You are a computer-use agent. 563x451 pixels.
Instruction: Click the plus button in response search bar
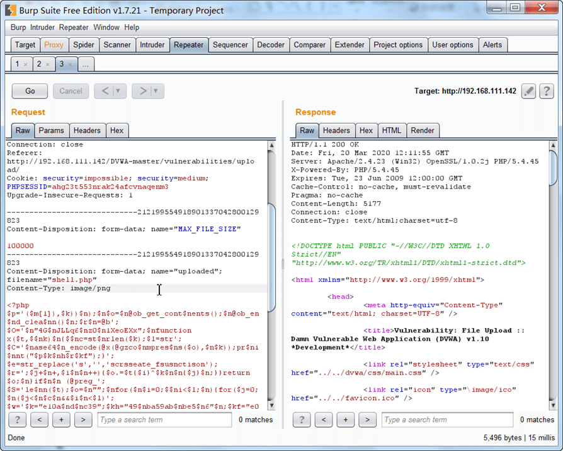pyautogui.click(x=346, y=419)
